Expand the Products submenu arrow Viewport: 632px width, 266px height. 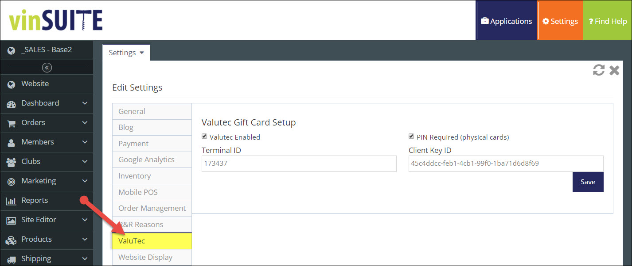tap(85, 239)
